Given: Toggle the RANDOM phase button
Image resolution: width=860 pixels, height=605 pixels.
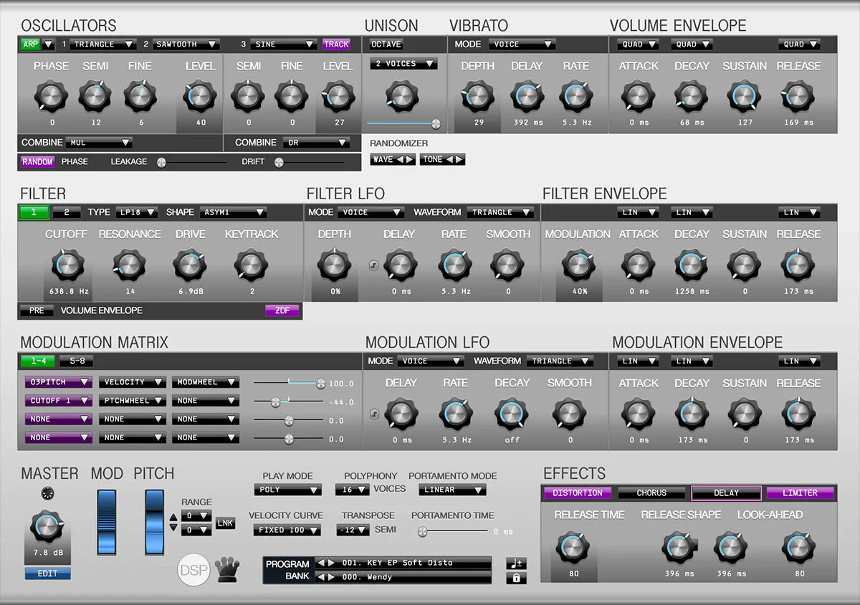Looking at the screenshot, I should click(37, 162).
